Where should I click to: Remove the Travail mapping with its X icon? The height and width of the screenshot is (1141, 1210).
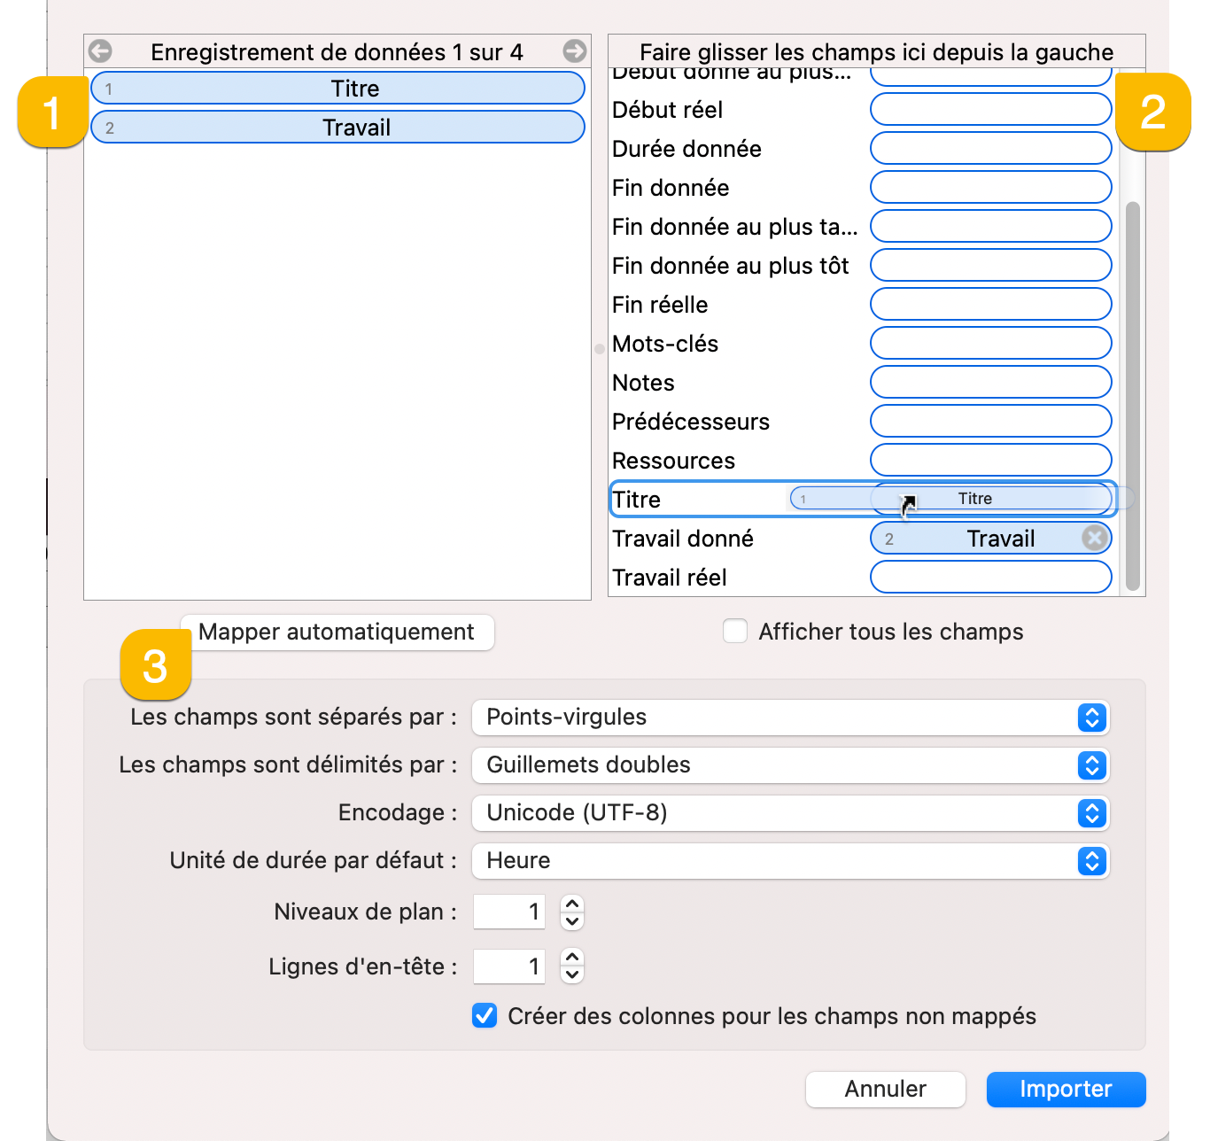click(1096, 538)
